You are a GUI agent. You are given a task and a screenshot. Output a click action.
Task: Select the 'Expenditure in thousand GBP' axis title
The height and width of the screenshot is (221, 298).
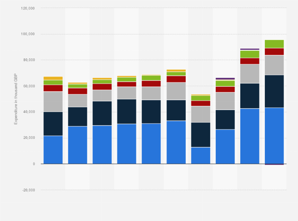15,99
